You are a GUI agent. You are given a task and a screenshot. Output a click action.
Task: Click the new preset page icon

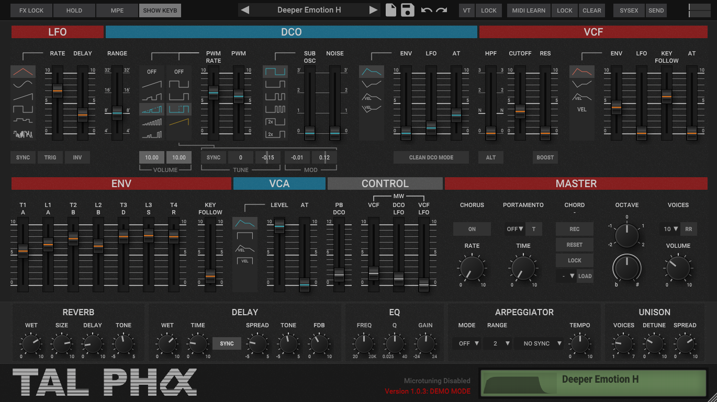tap(391, 10)
